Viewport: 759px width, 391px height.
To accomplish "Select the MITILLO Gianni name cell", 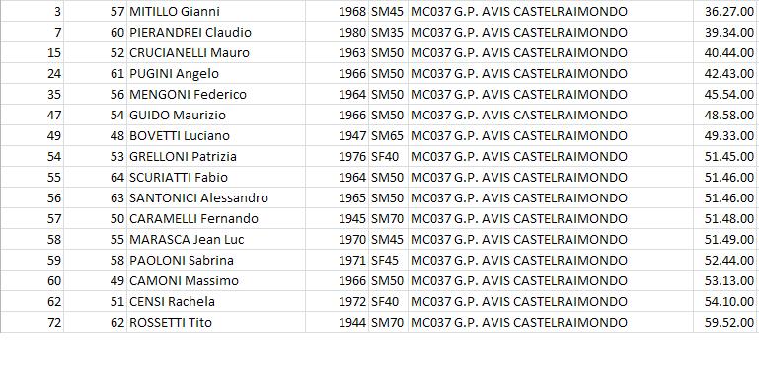I will click(216, 11).
